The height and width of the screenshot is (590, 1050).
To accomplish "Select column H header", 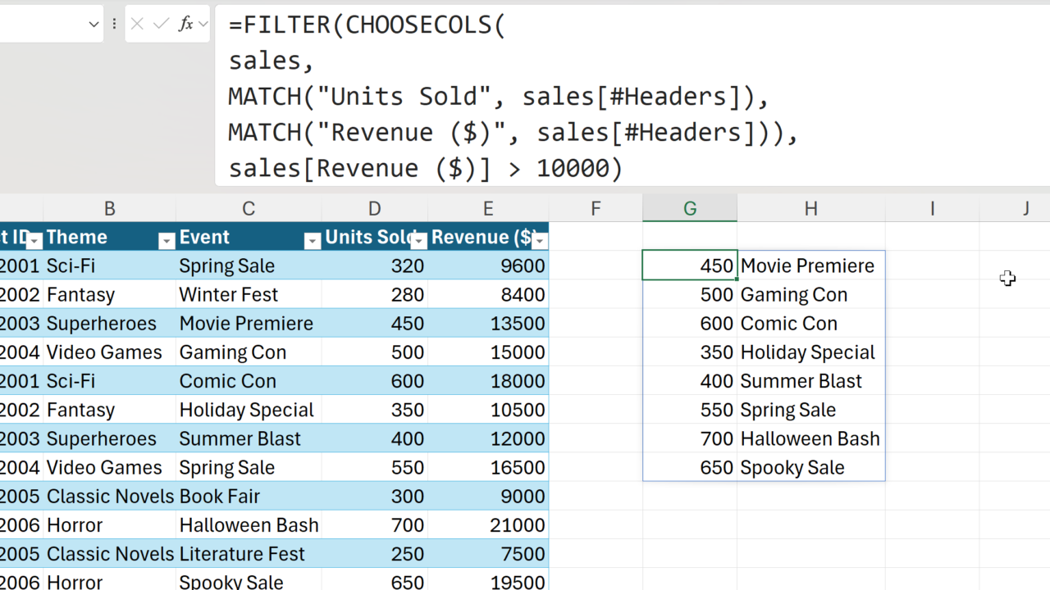I will coord(810,209).
